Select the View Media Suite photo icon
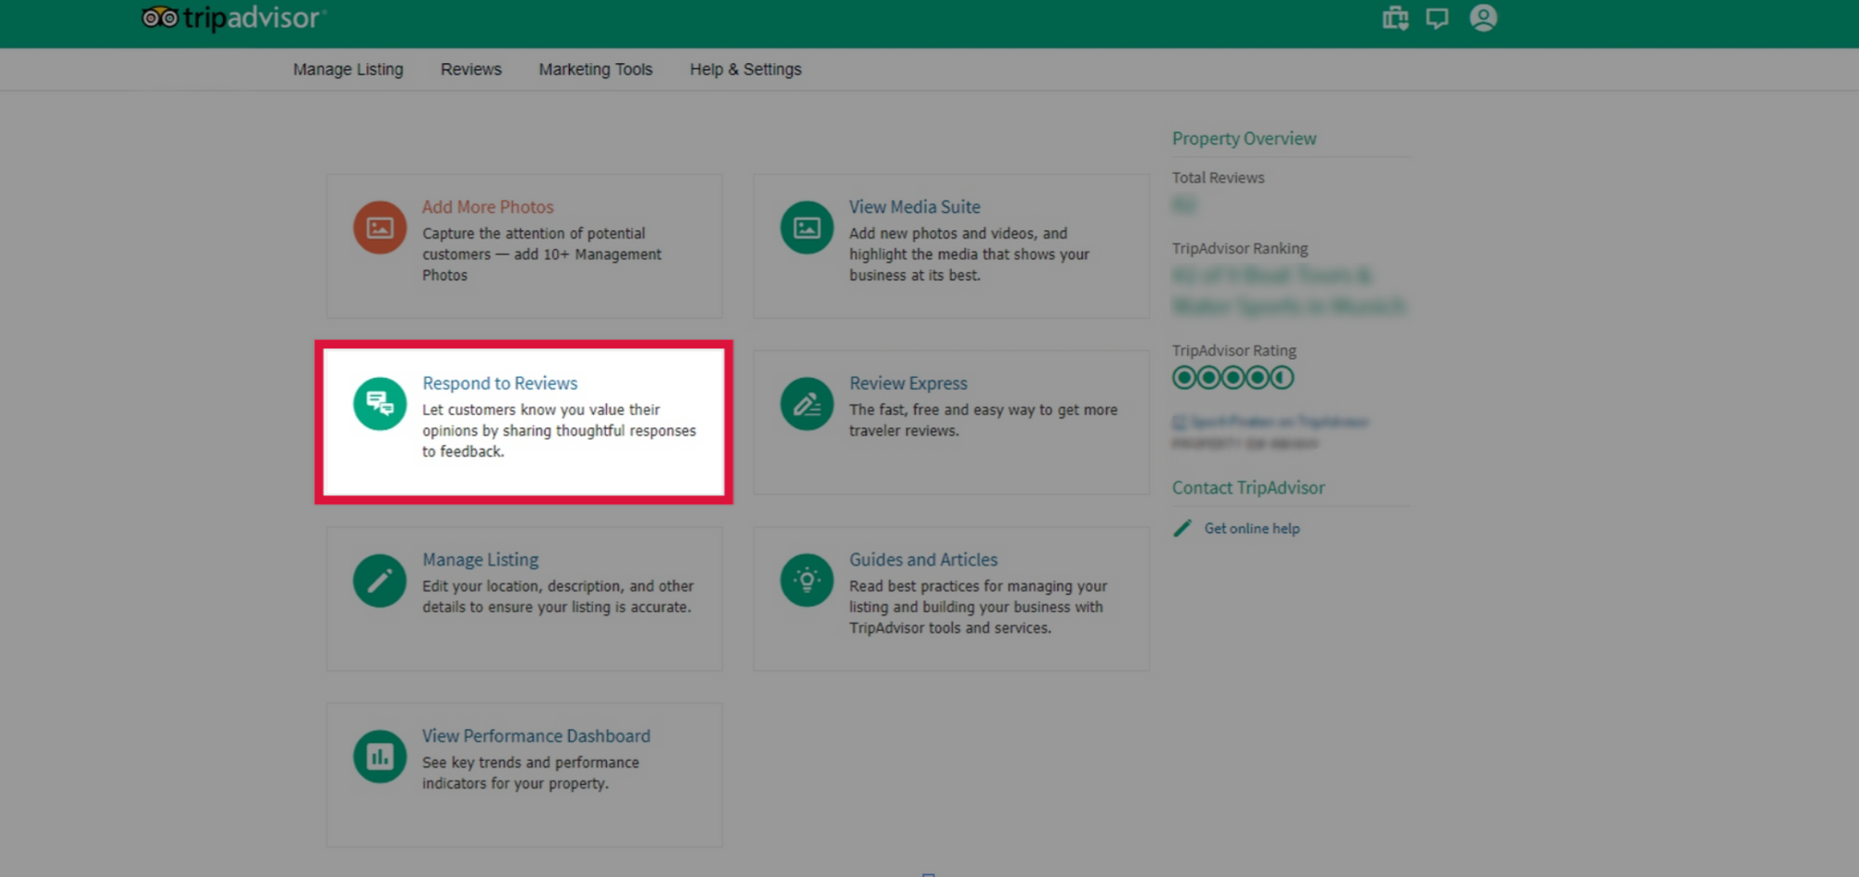The image size is (1859, 877). (x=806, y=225)
